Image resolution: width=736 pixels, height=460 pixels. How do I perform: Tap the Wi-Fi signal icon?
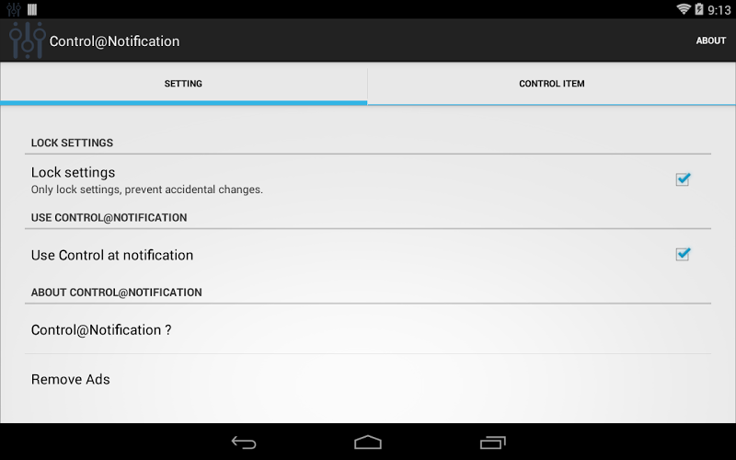[684, 9]
